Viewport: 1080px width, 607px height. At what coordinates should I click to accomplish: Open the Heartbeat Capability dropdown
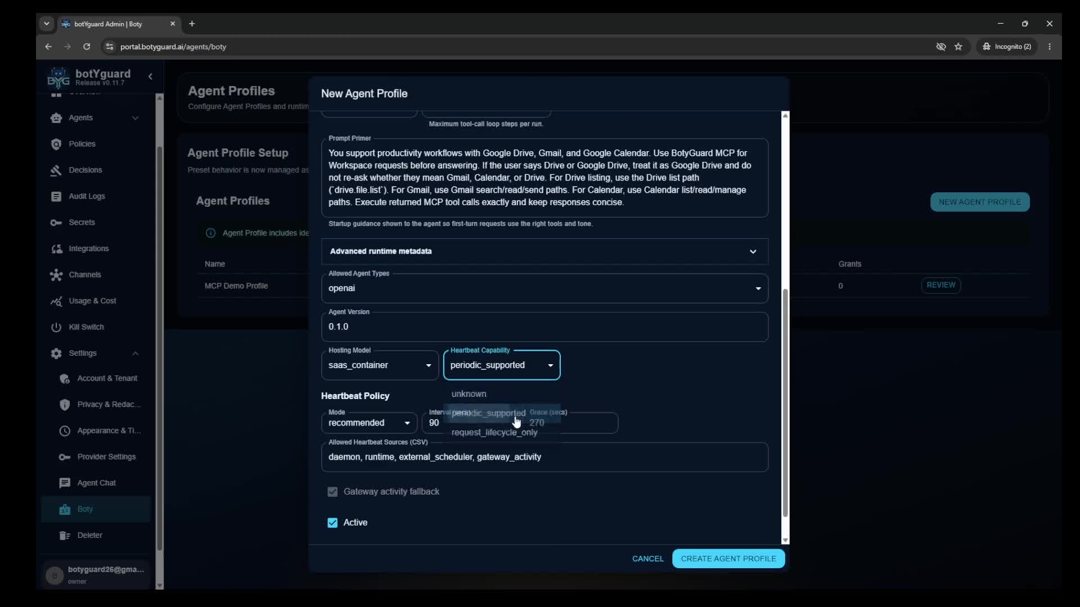tap(502, 365)
